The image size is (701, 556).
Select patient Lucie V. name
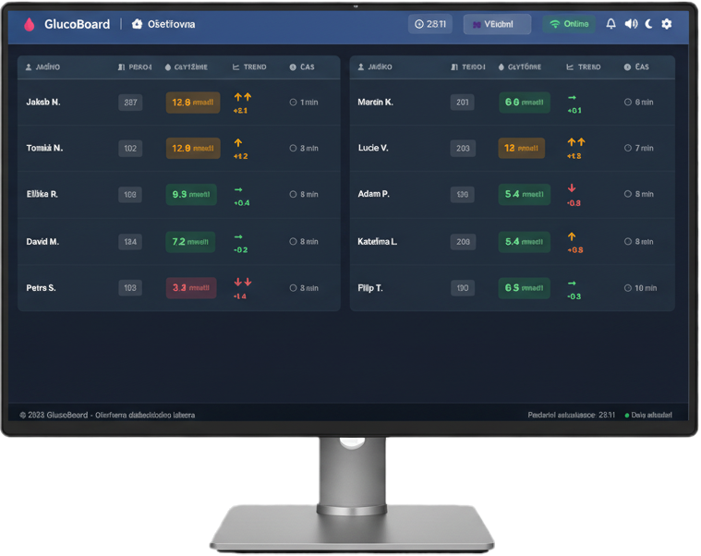pyautogui.click(x=373, y=148)
